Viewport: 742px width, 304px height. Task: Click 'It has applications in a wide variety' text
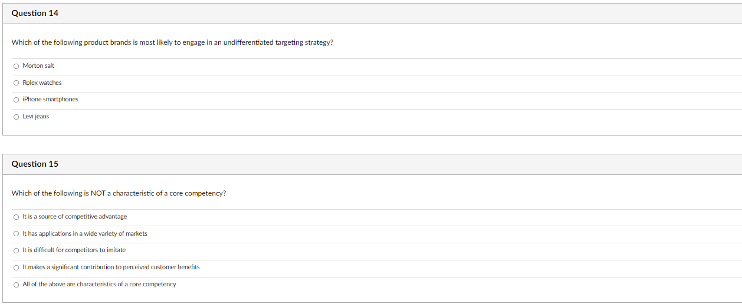point(85,234)
